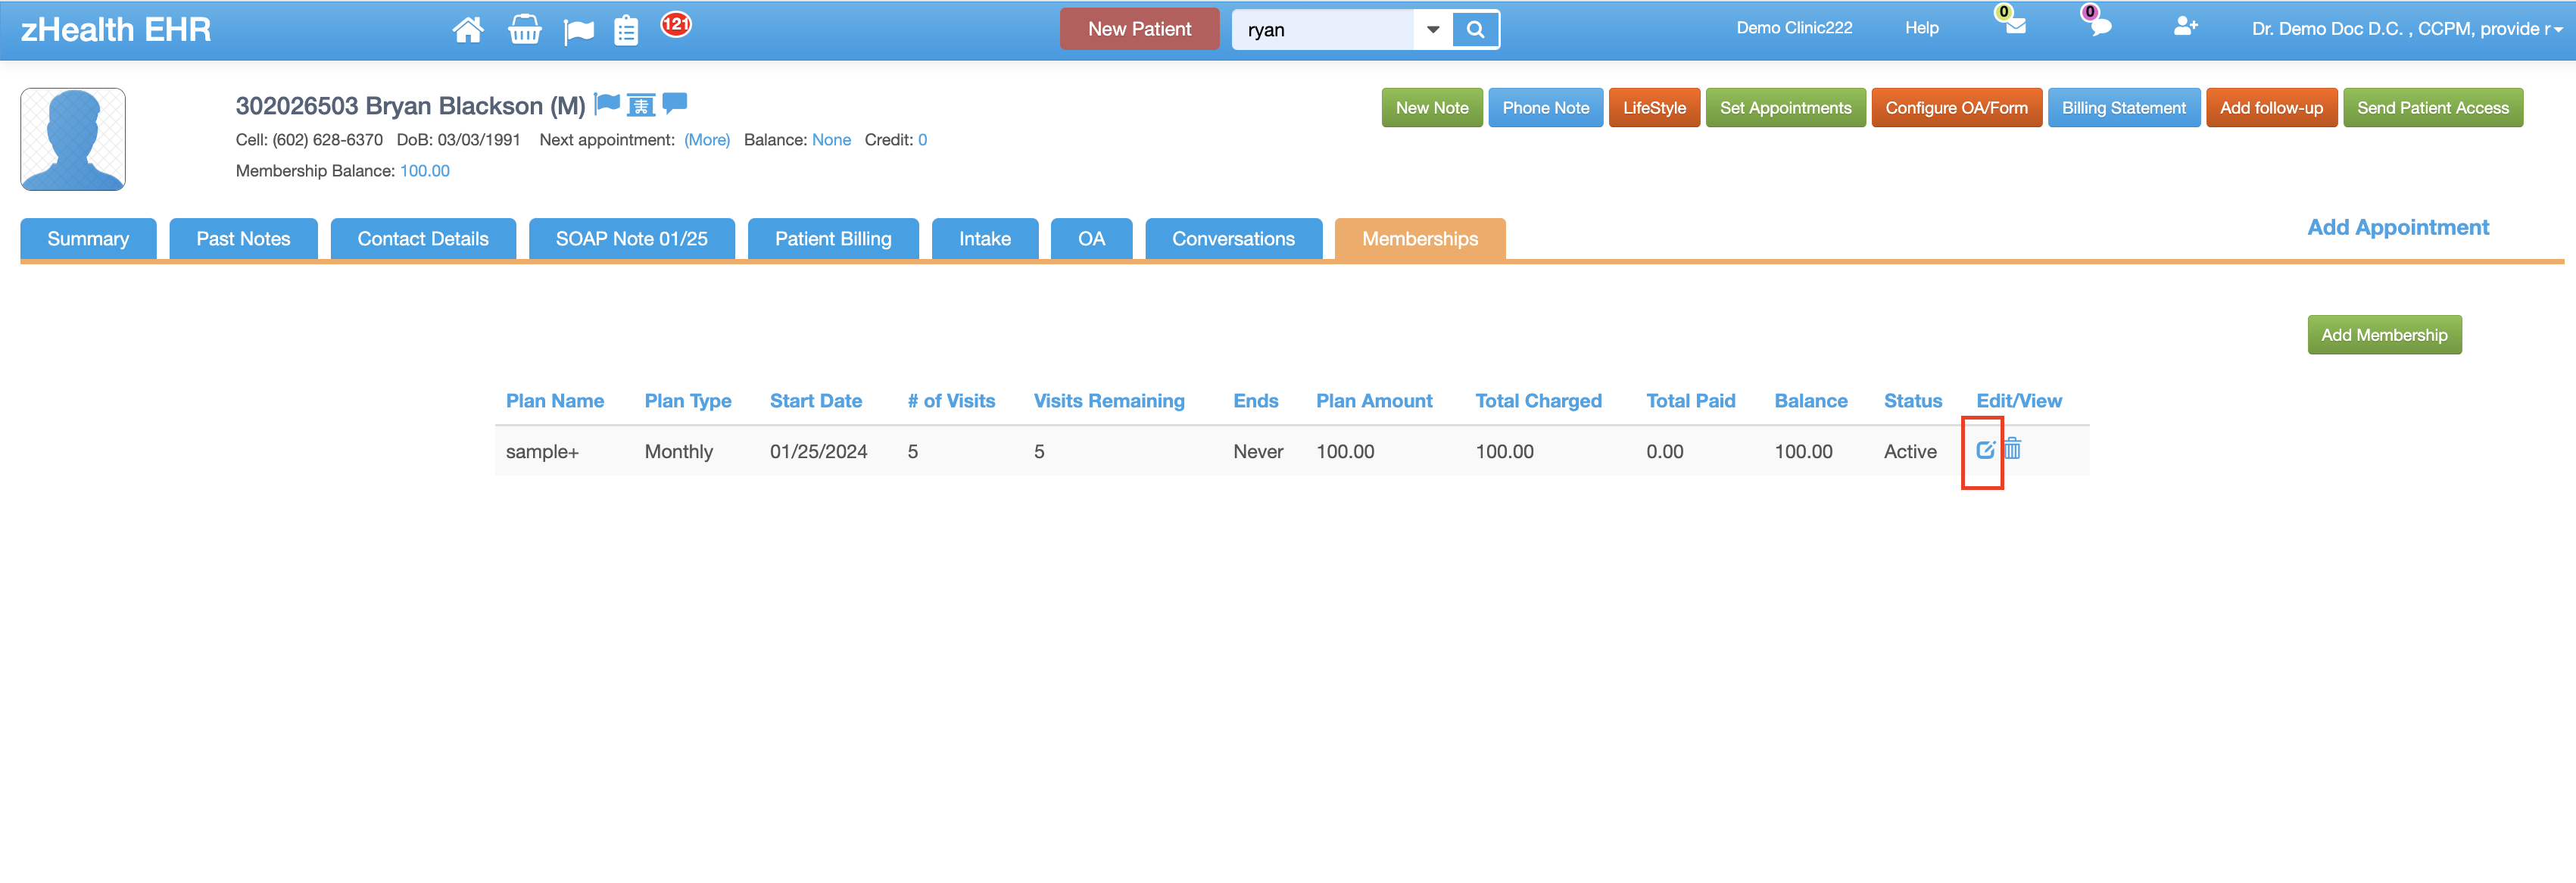Open Billing Statement
This screenshot has height=883, width=2576.
click(2124, 108)
